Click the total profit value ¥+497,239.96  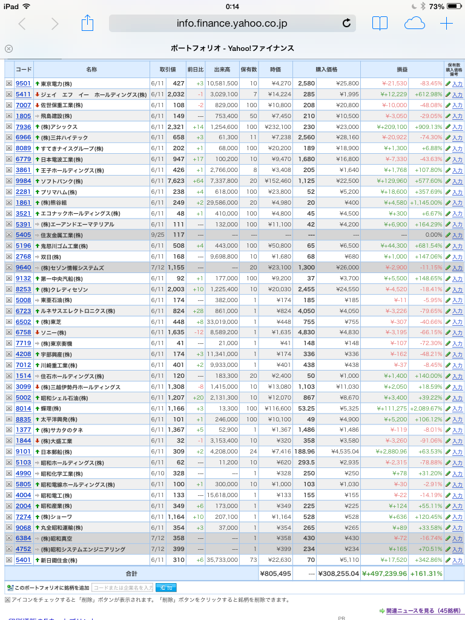[384, 573]
